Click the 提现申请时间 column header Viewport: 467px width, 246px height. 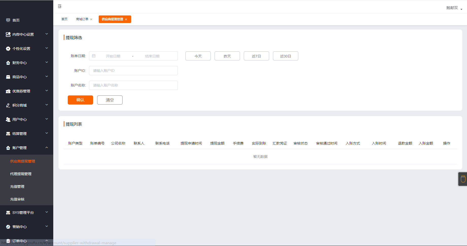point(191,143)
